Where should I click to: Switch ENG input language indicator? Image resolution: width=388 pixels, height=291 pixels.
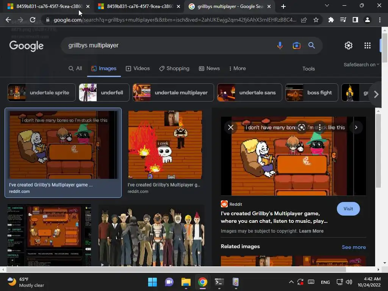pyautogui.click(x=325, y=282)
